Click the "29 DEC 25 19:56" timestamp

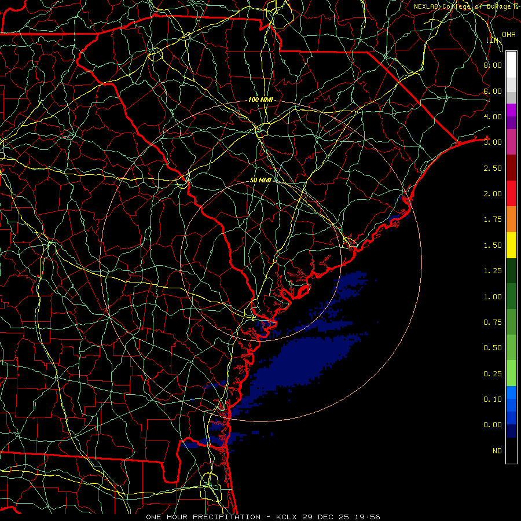(x=341, y=517)
